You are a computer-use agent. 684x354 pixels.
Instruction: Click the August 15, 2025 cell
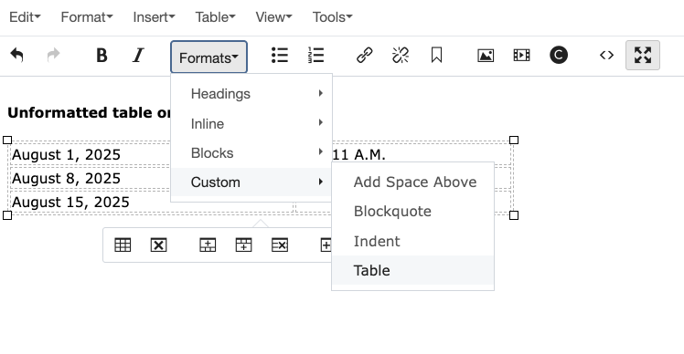[70, 202]
